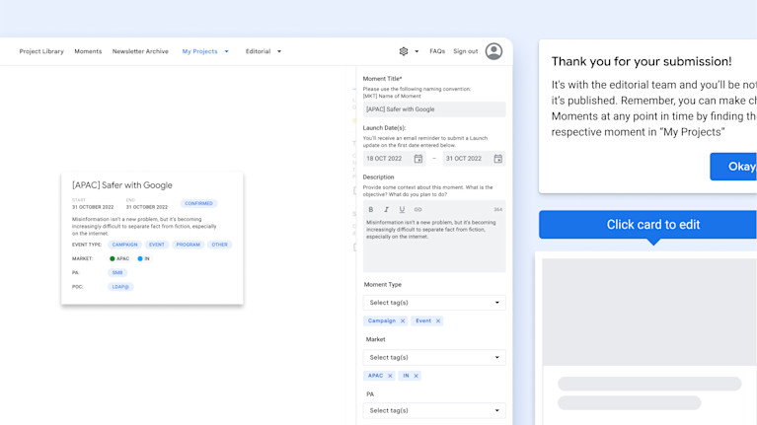The width and height of the screenshot is (757, 425).
Task: Open the Editorial menu
Action: 258,51
